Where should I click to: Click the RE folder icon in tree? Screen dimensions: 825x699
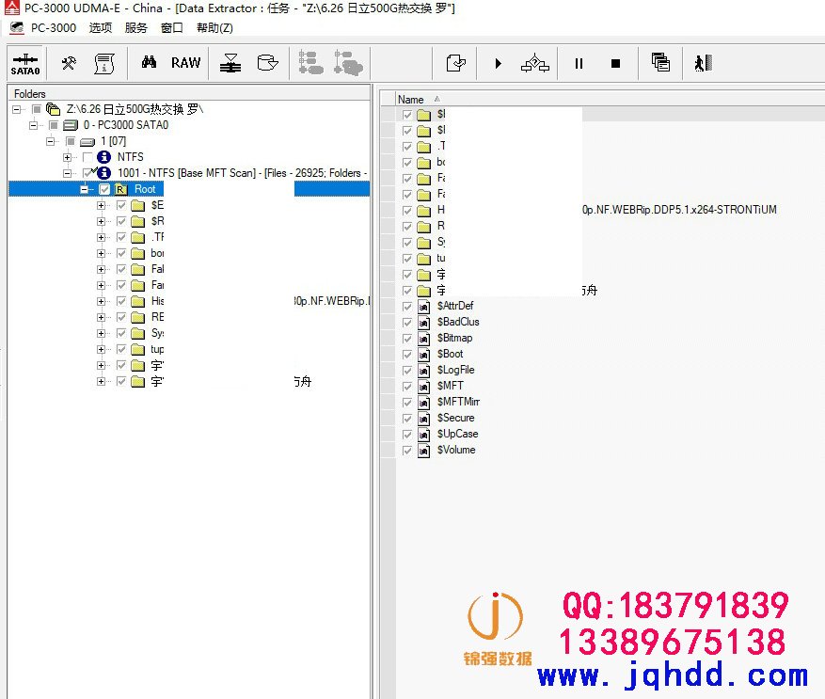point(138,317)
